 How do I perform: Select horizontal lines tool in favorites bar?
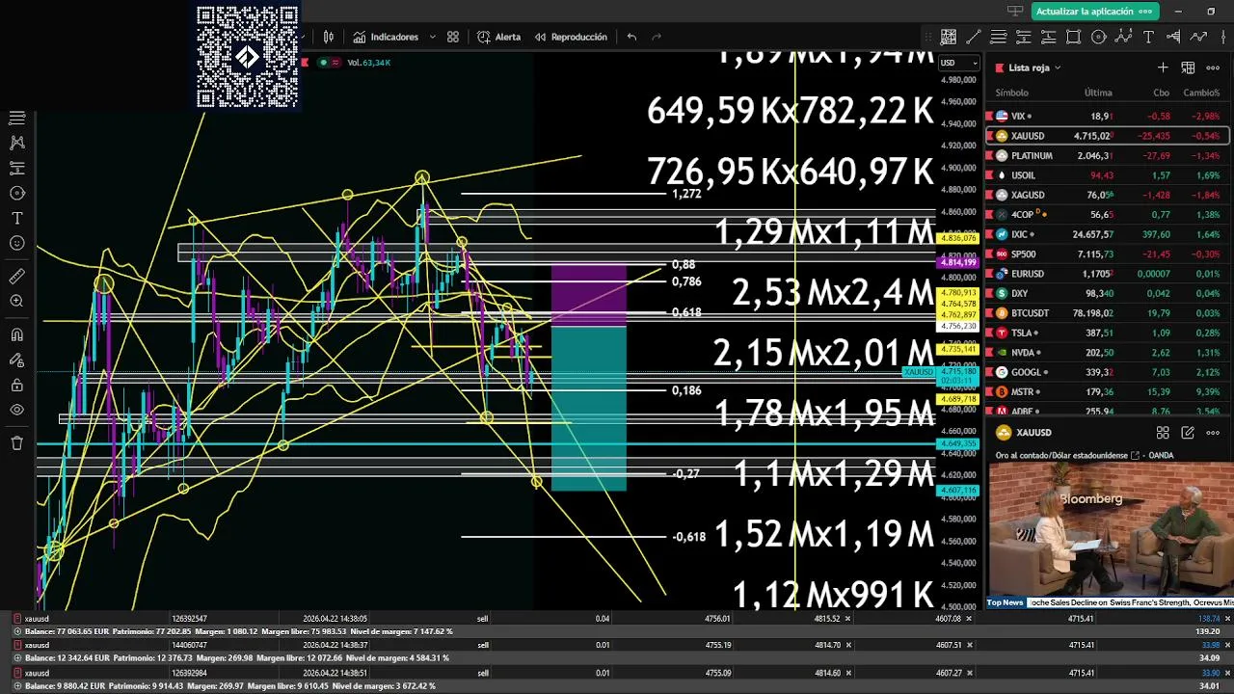[x=999, y=37]
